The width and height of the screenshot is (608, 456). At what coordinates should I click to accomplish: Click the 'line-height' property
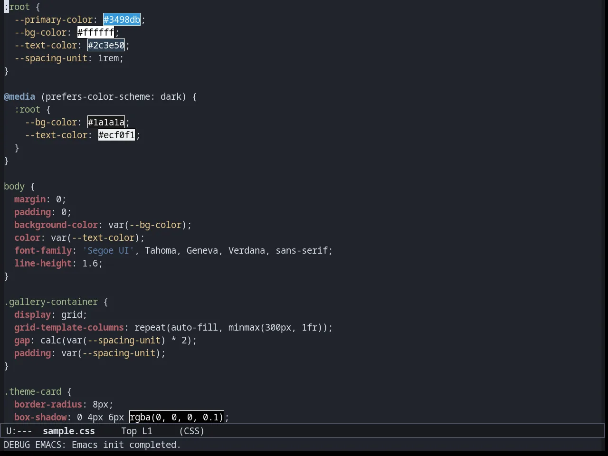tap(43, 263)
